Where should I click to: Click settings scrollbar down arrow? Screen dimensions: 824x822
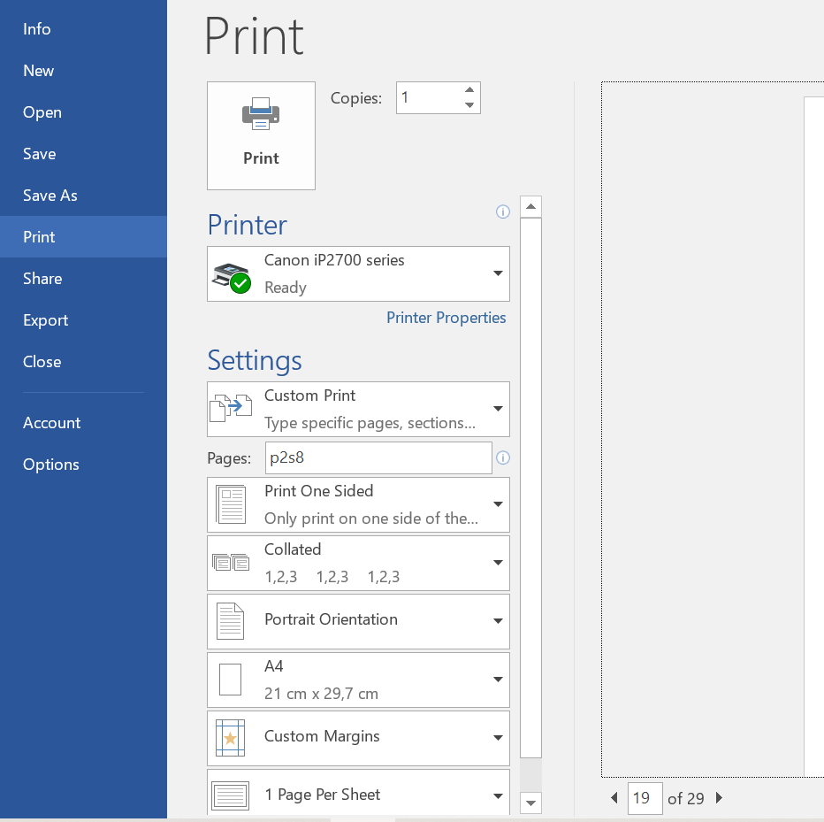(x=530, y=803)
